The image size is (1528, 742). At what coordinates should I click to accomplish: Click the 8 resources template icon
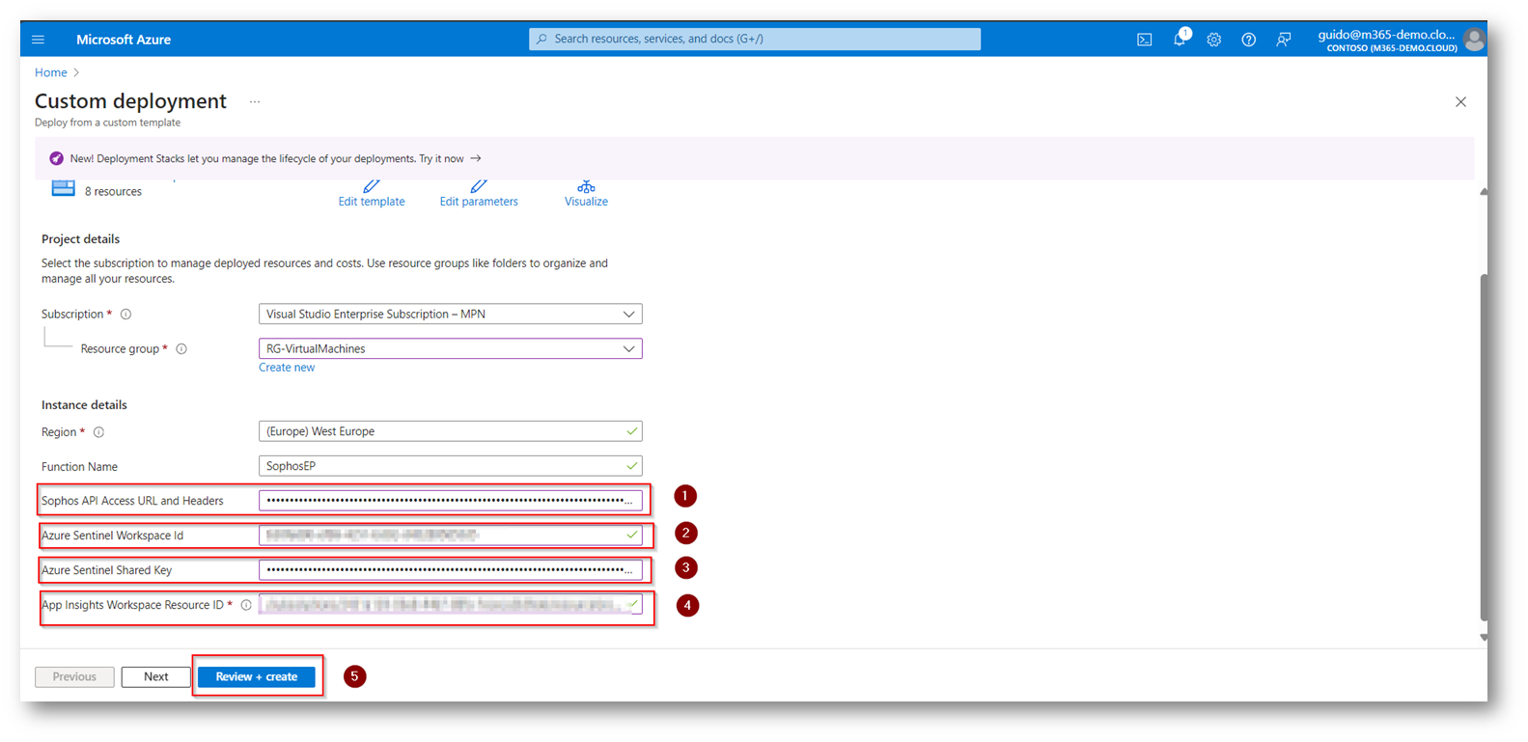pyautogui.click(x=64, y=188)
